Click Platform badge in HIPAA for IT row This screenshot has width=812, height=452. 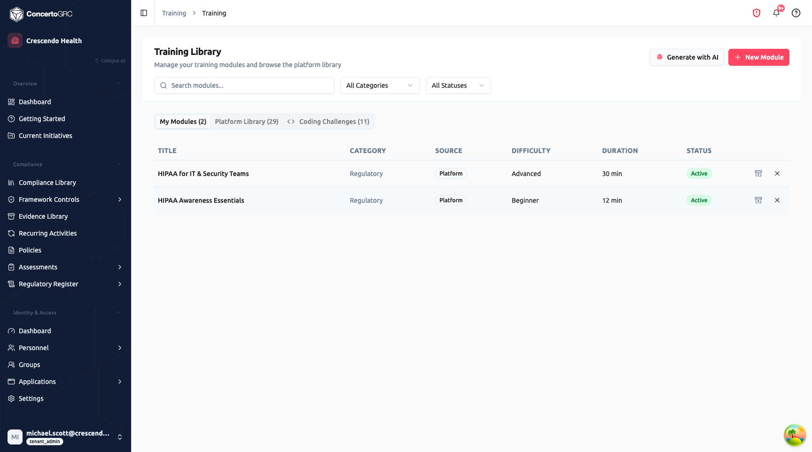451,174
